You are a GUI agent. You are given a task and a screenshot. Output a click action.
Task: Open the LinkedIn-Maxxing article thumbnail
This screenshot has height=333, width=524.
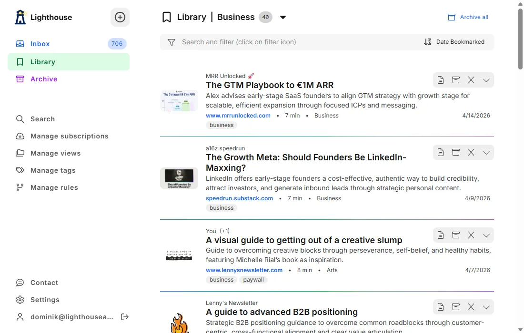[x=179, y=178]
